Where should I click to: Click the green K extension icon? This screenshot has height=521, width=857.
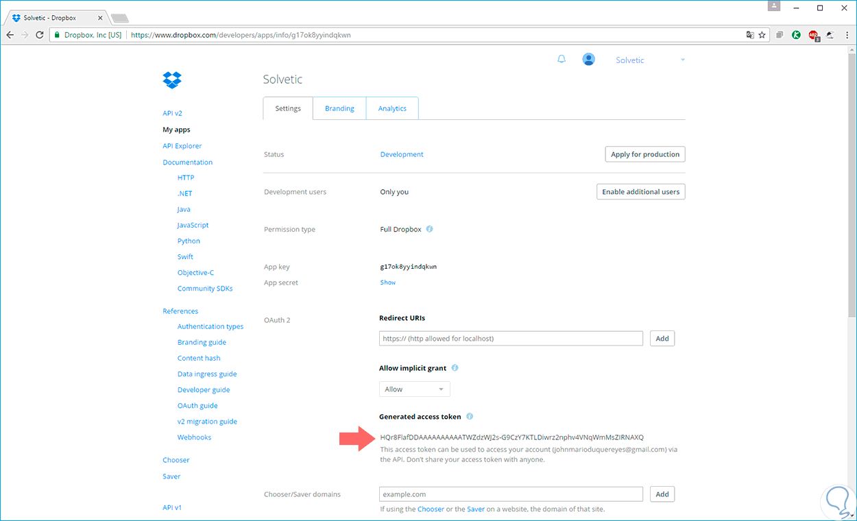pos(796,34)
